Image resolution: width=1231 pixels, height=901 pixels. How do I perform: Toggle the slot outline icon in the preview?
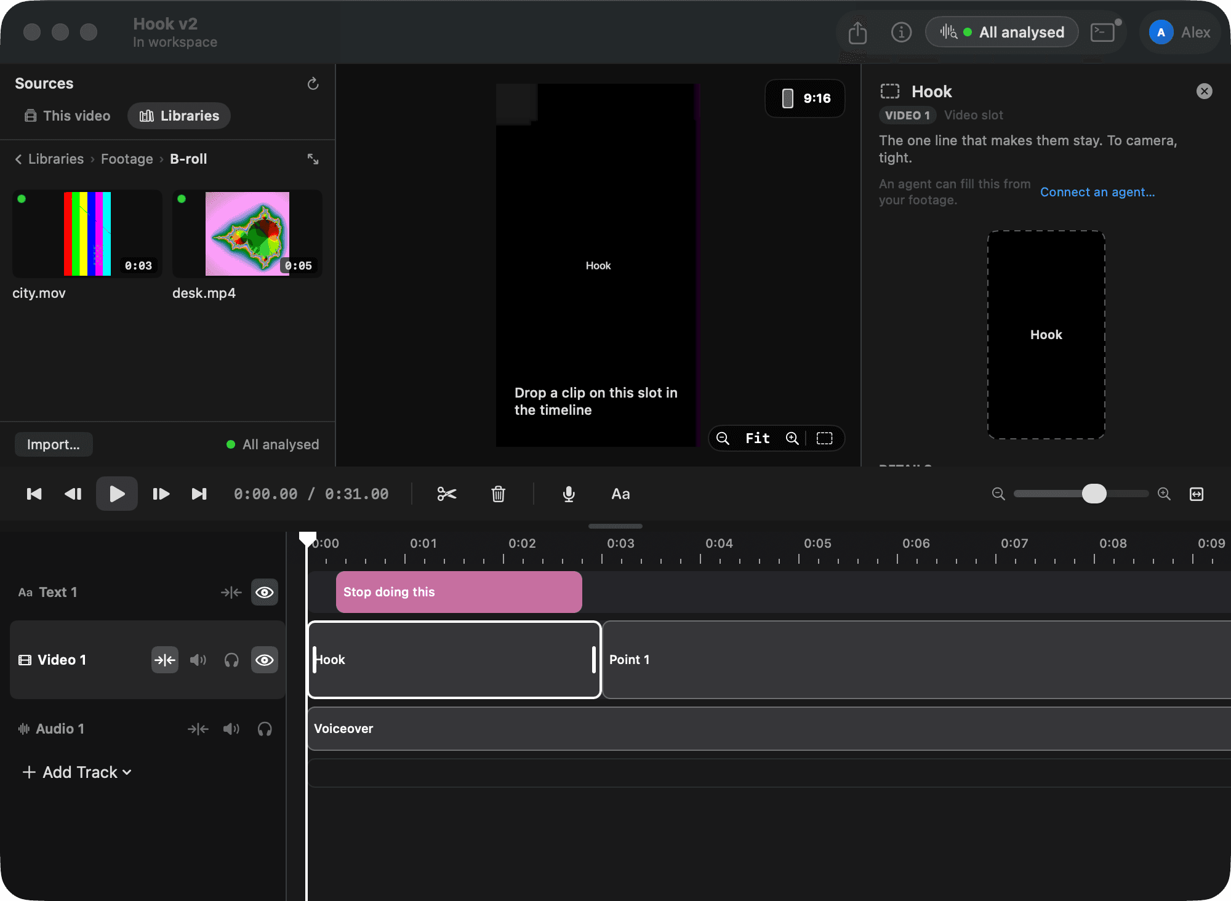[x=825, y=438]
